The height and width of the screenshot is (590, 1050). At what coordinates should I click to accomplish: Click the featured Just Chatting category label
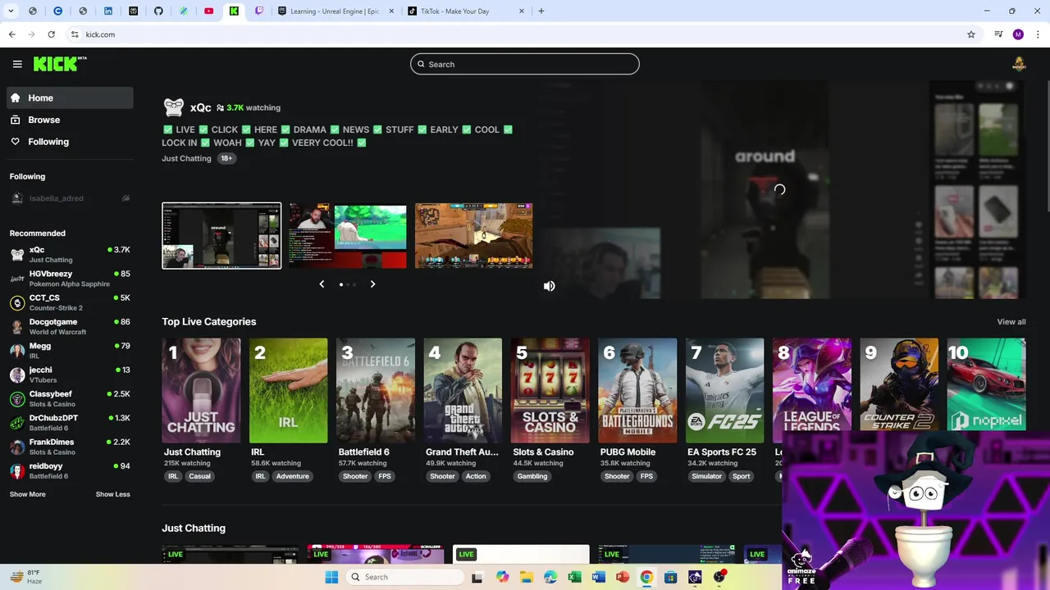click(186, 158)
